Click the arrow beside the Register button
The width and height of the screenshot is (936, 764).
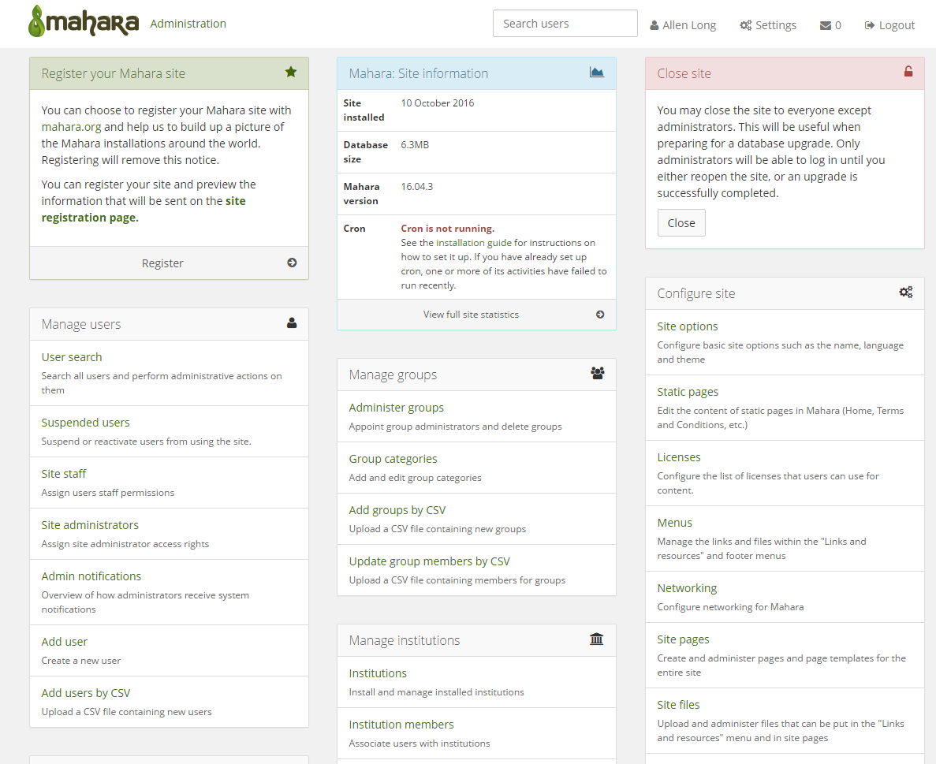pos(292,263)
